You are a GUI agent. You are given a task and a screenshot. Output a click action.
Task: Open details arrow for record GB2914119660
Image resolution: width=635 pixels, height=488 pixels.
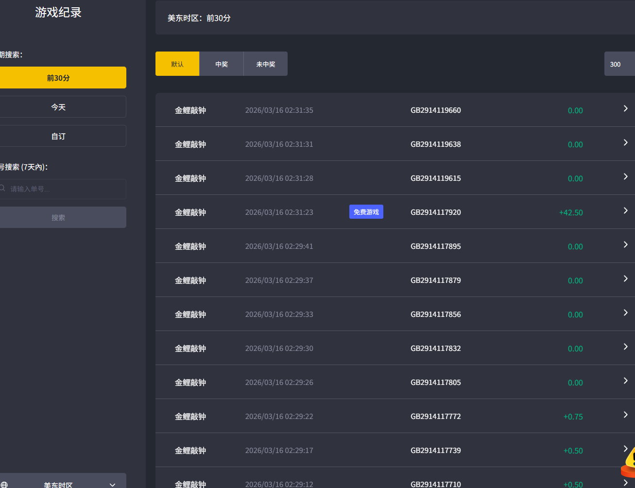625,109
